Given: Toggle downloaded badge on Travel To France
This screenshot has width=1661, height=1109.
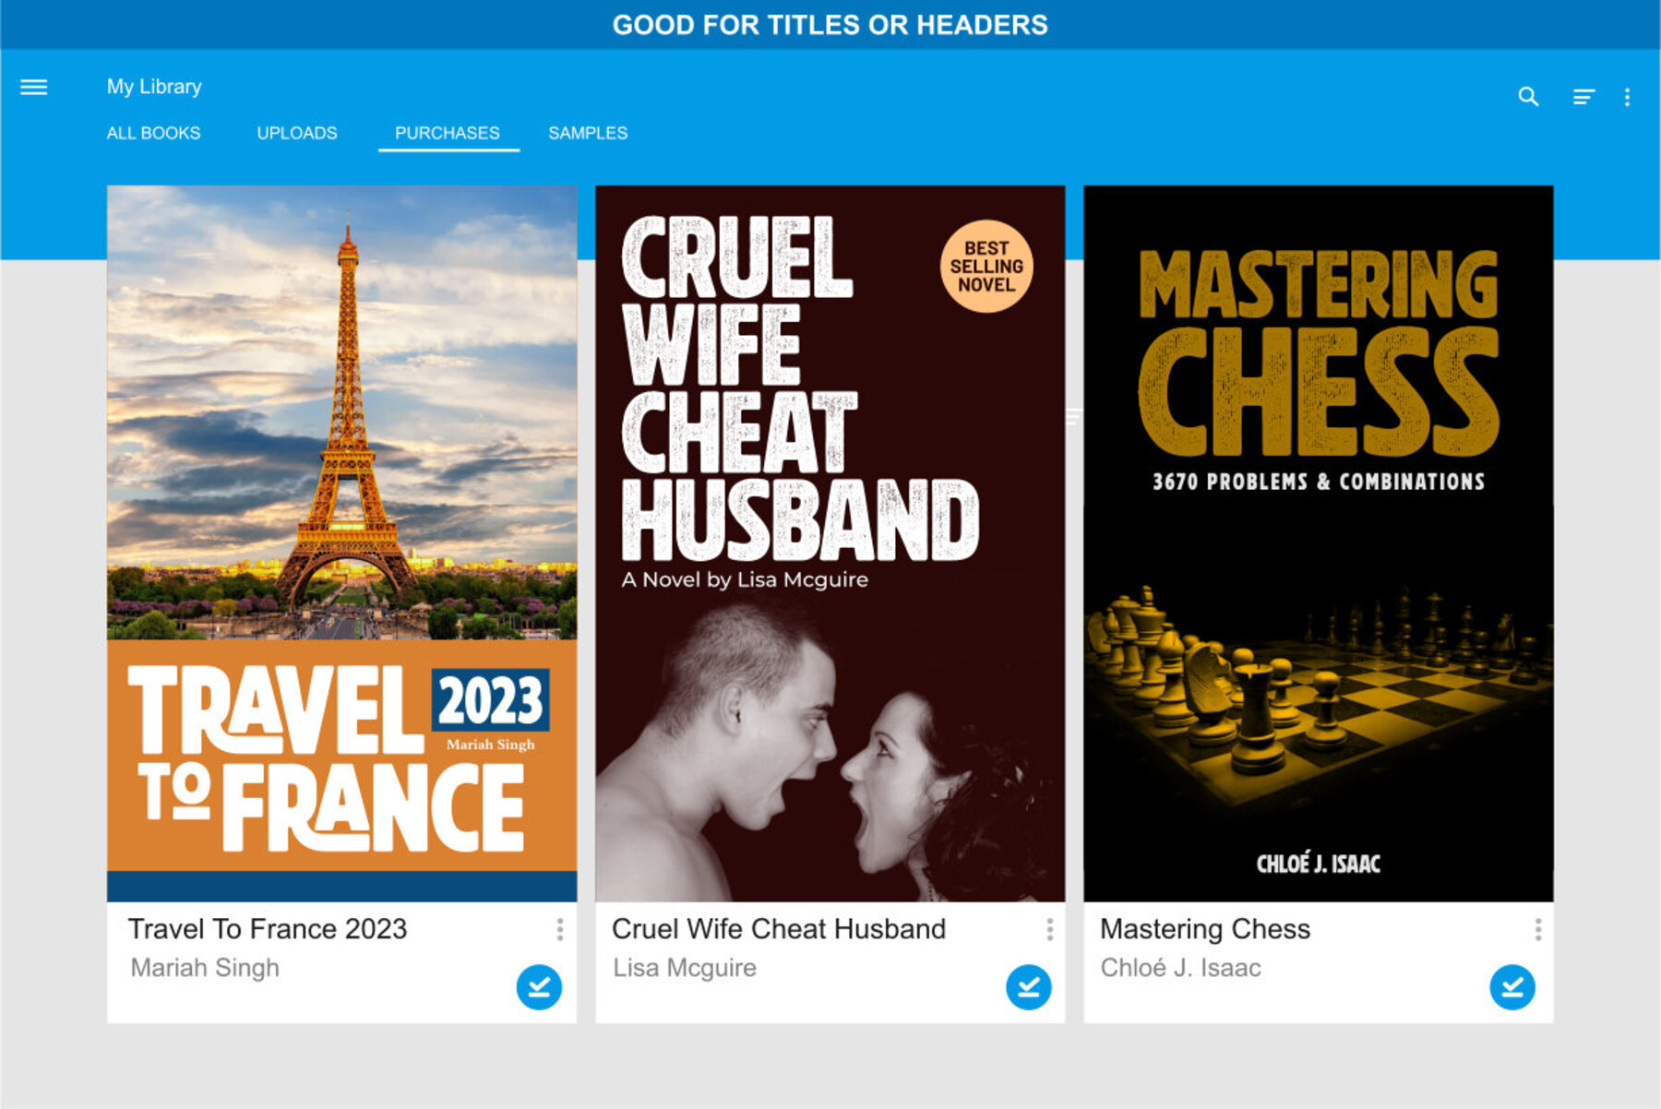Looking at the screenshot, I should coord(539,987).
